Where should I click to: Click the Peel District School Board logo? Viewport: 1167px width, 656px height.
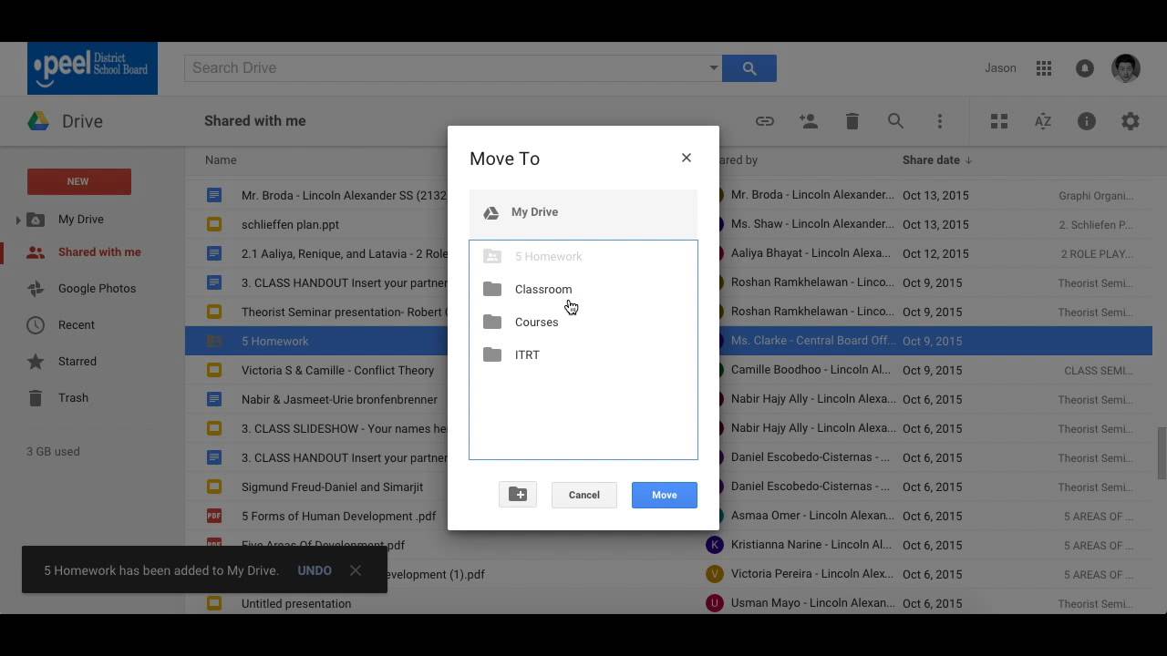click(92, 68)
